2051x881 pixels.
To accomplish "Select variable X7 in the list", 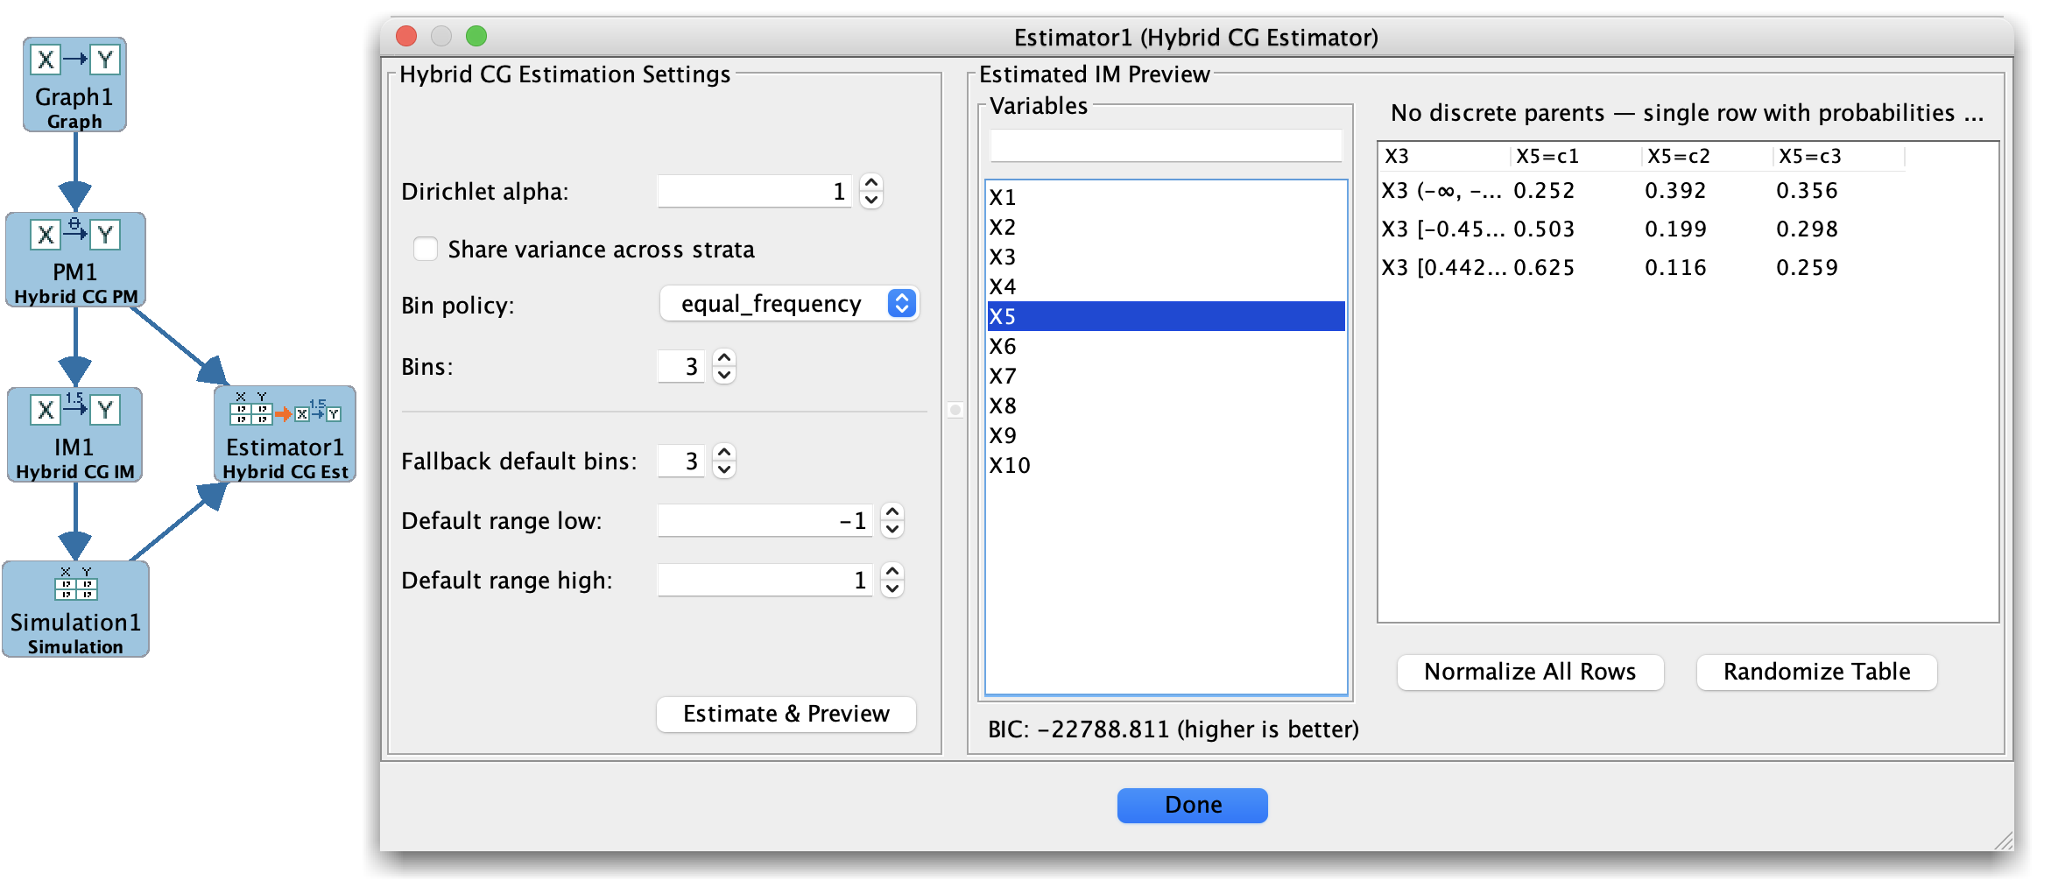I will coord(1166,376).
